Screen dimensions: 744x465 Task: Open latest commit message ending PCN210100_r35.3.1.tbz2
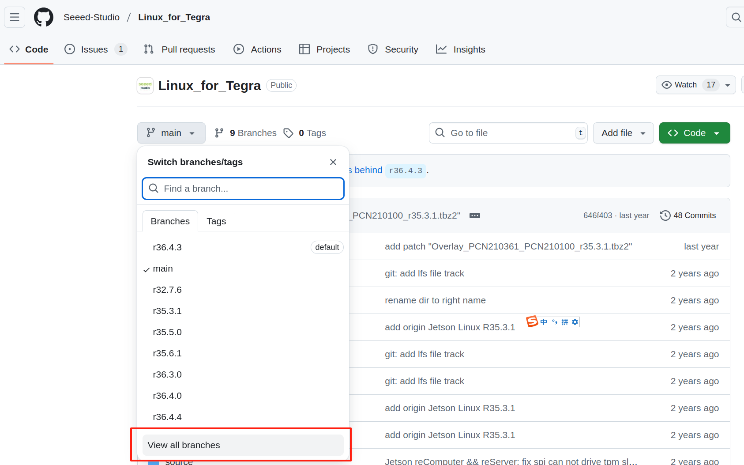[405, 215]
